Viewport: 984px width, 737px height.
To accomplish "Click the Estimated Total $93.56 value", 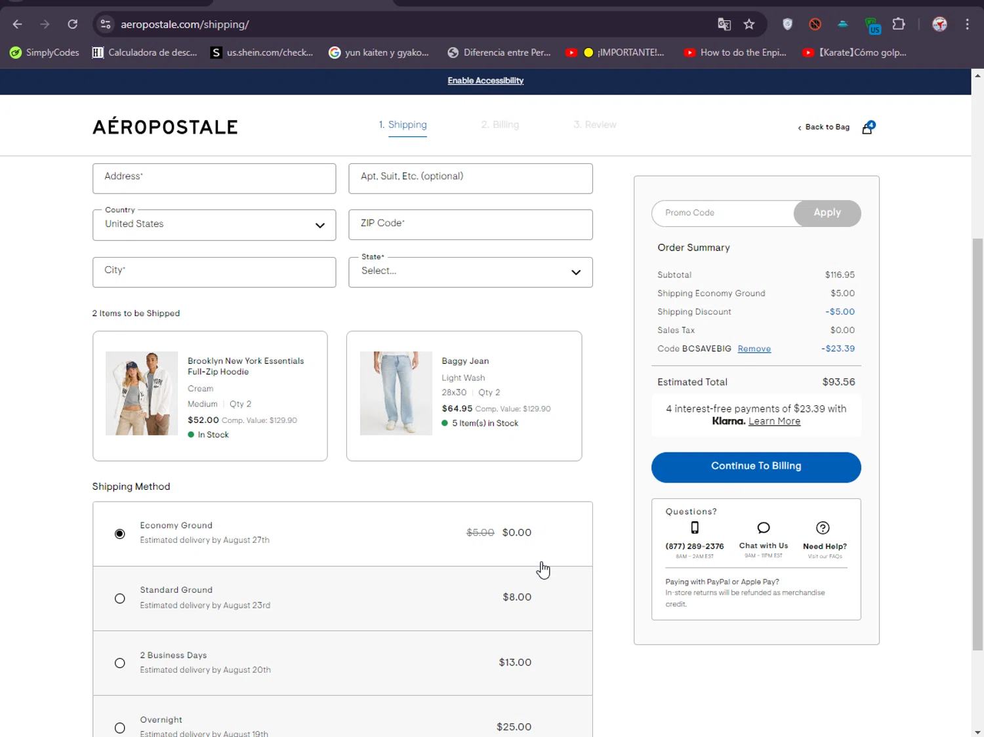I will click(838, 382).
